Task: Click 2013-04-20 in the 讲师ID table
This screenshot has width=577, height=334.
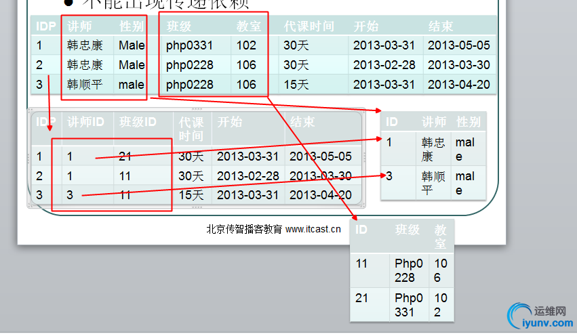Action: 321,195
